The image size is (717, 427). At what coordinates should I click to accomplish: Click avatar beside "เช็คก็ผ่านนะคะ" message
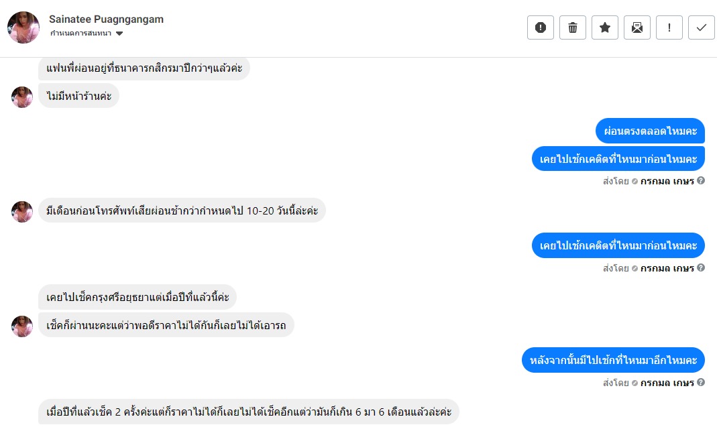coord(22,326)
